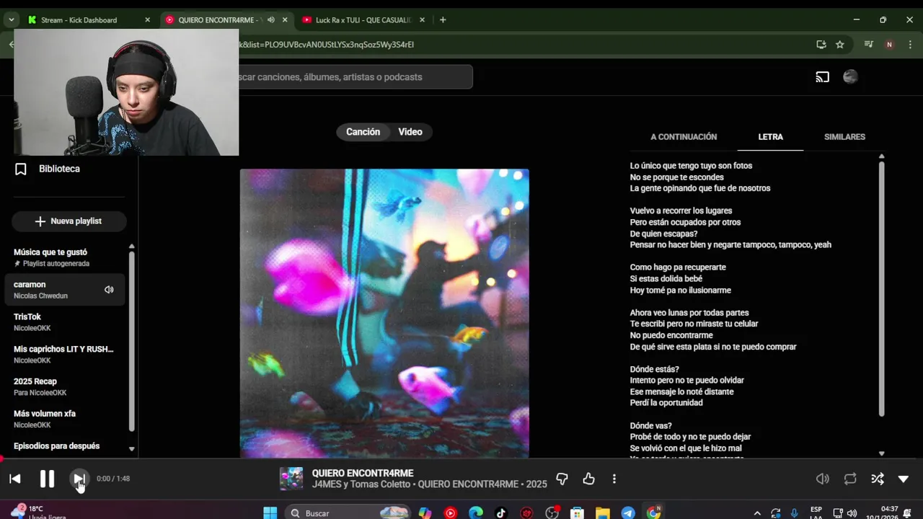Close the Luck Ra x TULI tab
The image size is (923, 519).
(x=422, y=20)
